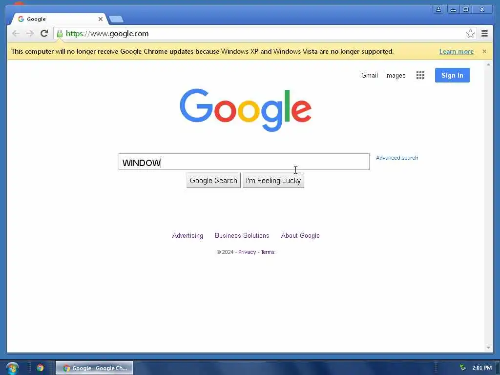Click the Sign in button
This screenshot has width=500, height=375.
click(452, 75)
